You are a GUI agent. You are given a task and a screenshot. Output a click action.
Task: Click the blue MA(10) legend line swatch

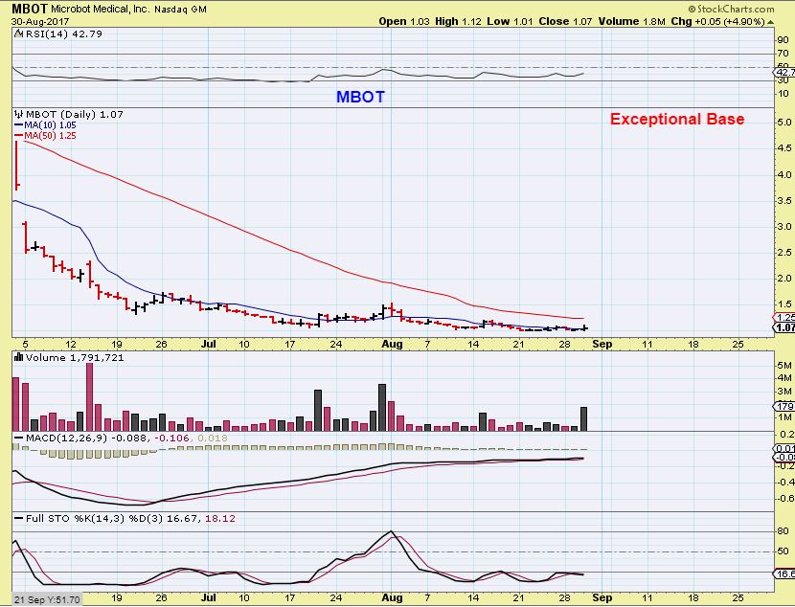point(19,125)
